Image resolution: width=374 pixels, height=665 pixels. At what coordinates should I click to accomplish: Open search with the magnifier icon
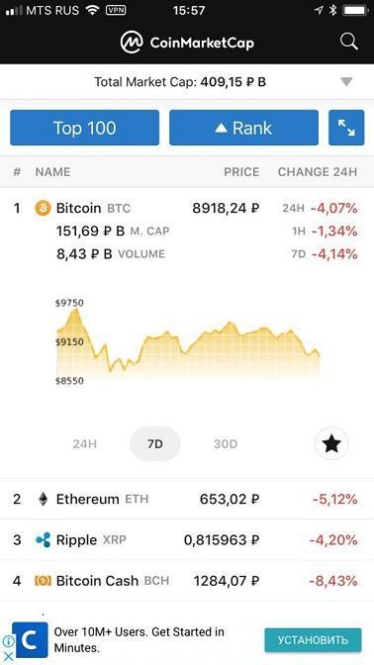point(349,42)
